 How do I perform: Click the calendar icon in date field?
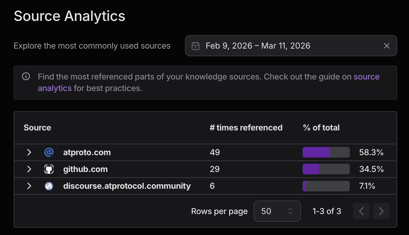click(x=195, y=46)
